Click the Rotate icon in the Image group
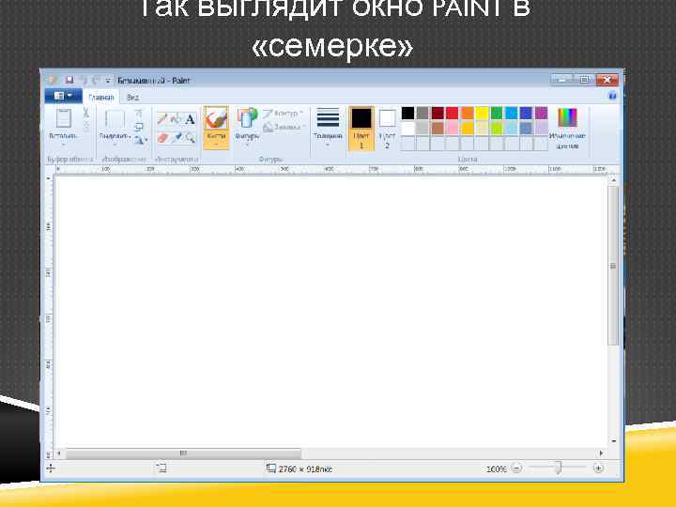Screen dimensions: 676x507 pyautogui.click(x=139, y=140)
